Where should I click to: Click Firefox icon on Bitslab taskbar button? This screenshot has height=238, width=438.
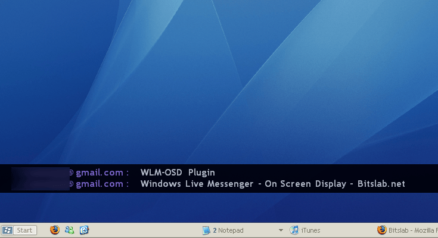[x=381, y=230]
